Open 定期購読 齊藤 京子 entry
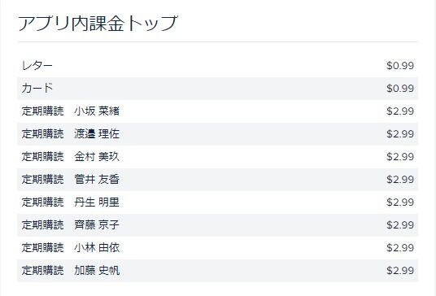This screenshot has width=436, height=296. pos(217,225)
